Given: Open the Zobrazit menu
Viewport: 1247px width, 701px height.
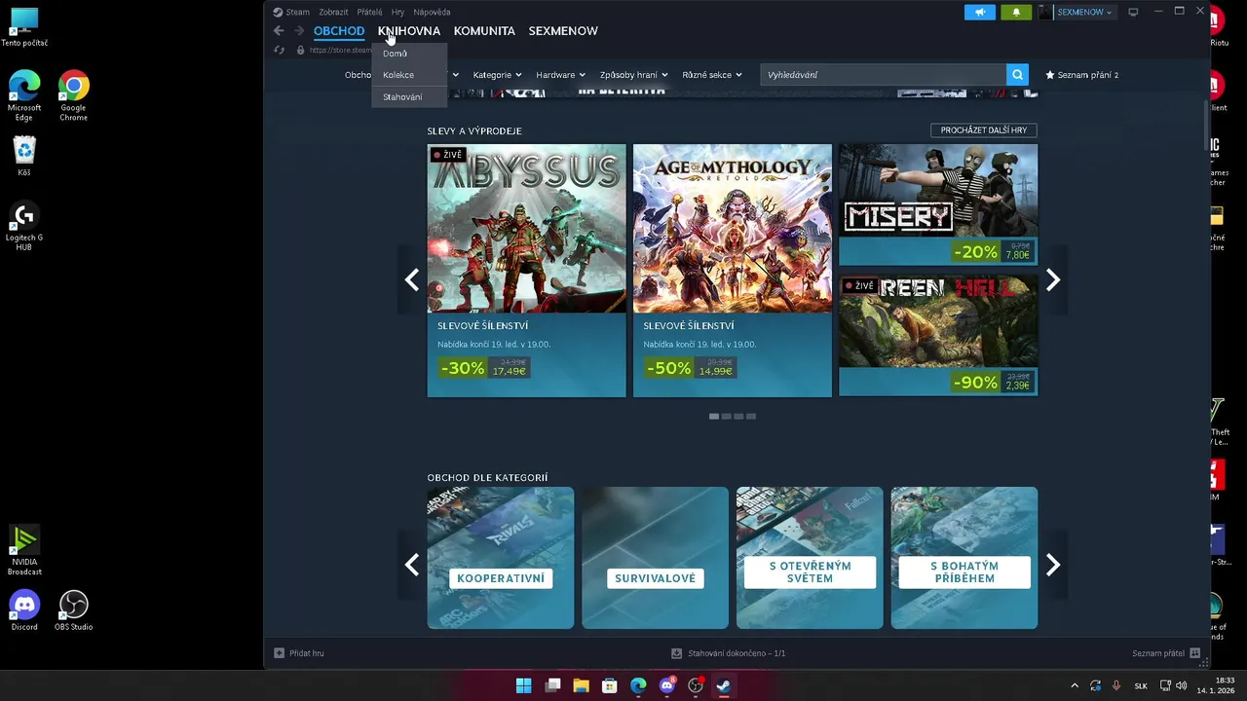Looking at the screenshot, I should coord(333,12).
